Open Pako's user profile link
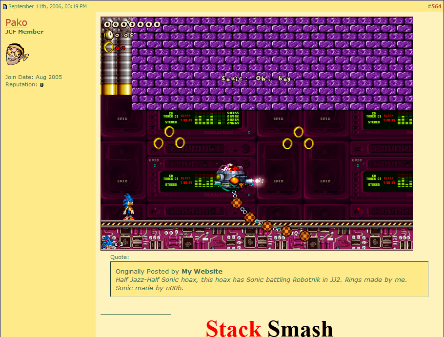Screen dimensions: 444x337 click(x=16, y=22)
